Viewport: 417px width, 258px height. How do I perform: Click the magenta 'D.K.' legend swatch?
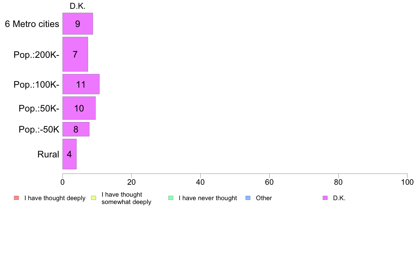point(325,198)
